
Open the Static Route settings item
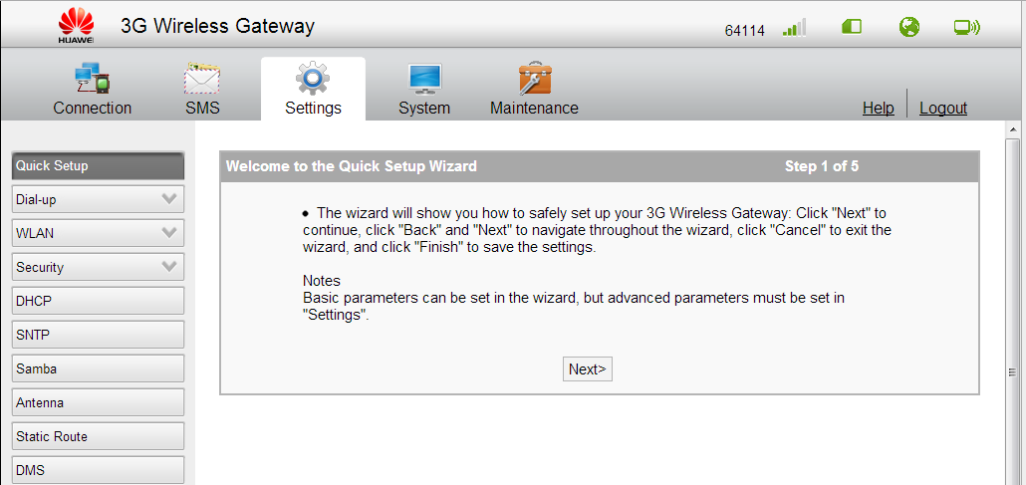(x=99, y=436)
